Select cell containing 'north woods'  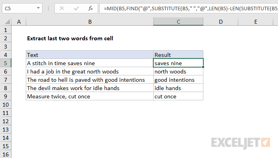[x=178, y=71]
